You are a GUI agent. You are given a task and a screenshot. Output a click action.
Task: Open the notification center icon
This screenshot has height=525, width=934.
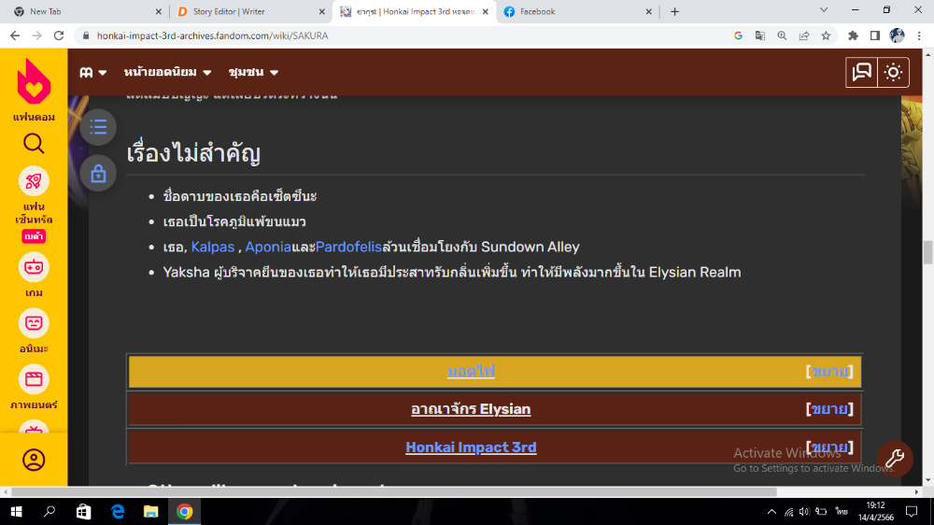(x=912, y=511)
